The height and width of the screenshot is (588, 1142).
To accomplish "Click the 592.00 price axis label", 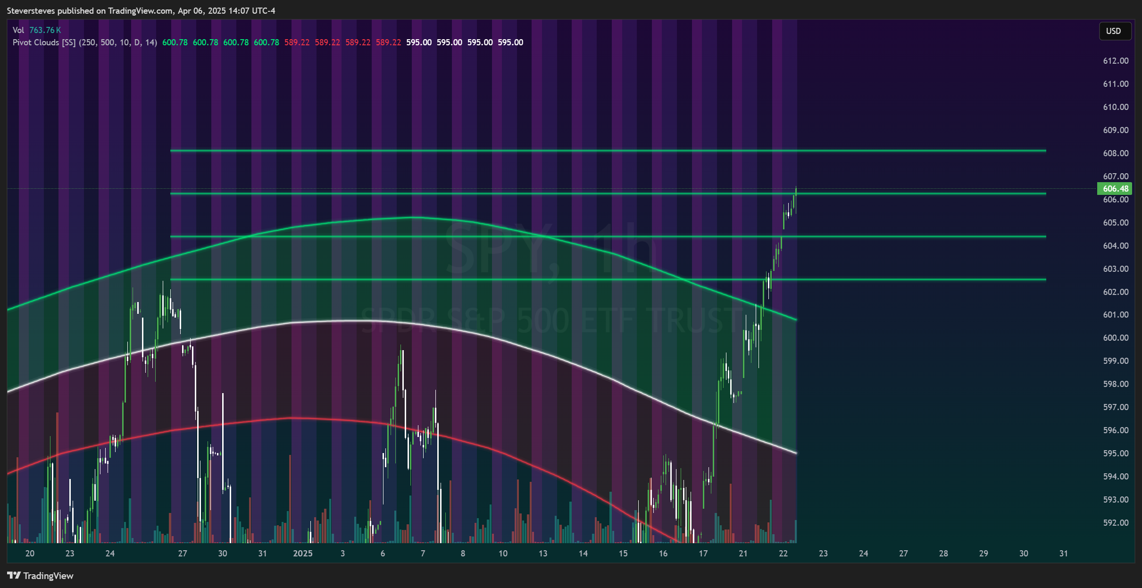I will pos(1116,523).
